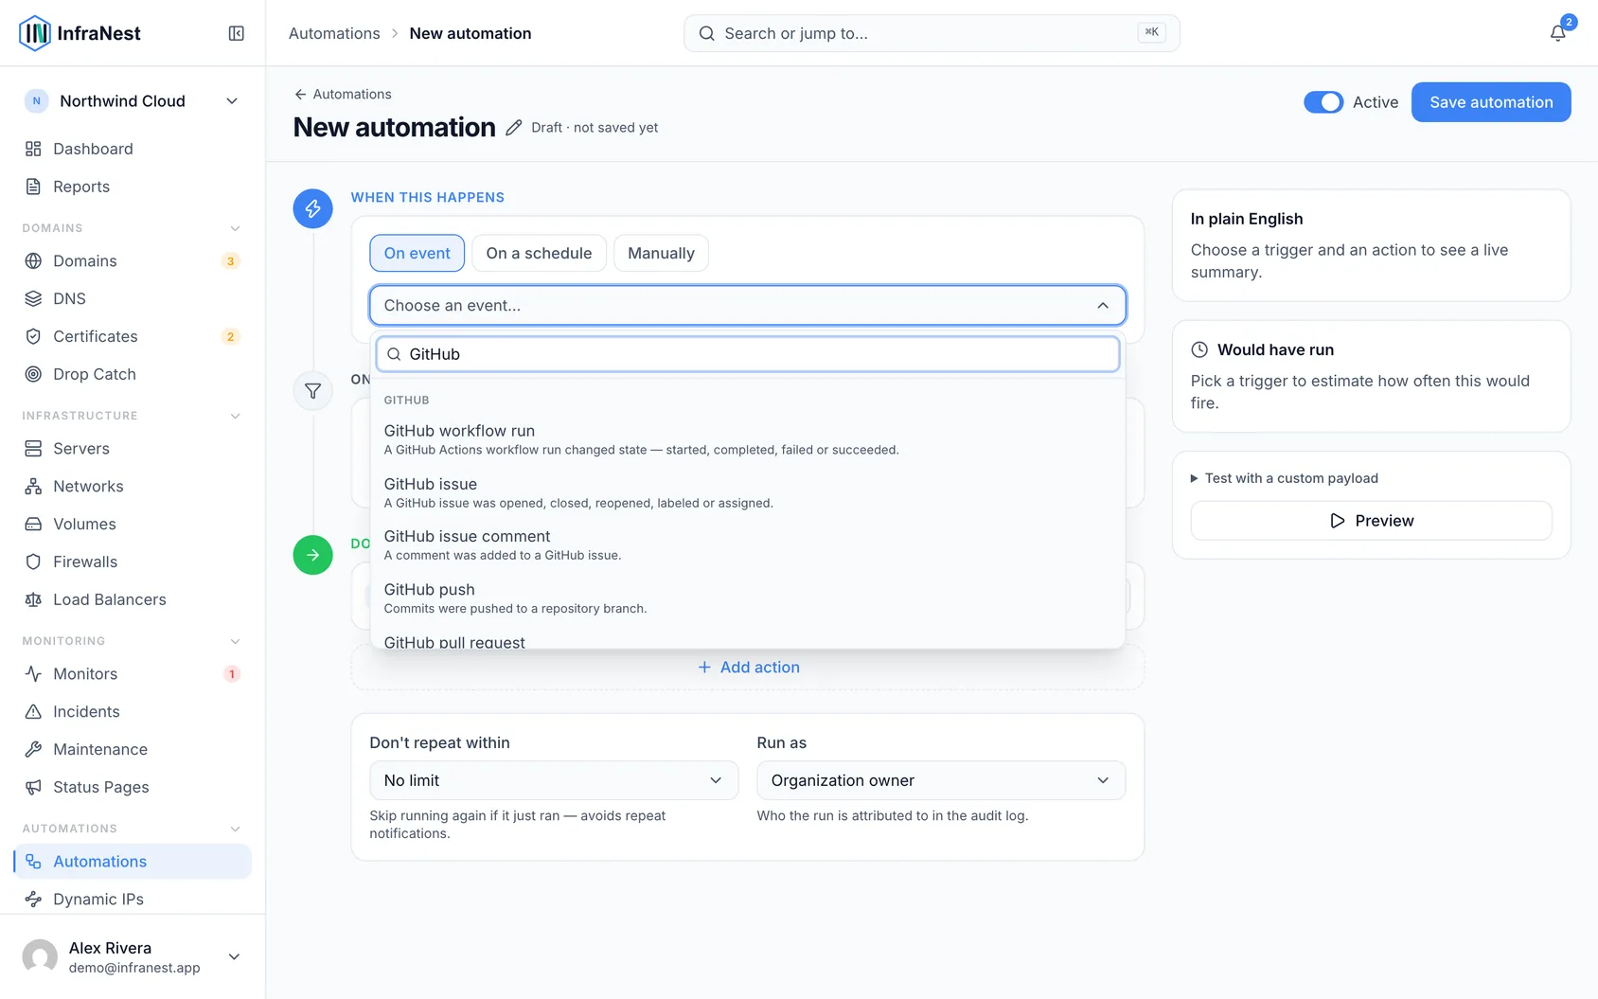Open the No limit repeat dropdown
Image resolution: width=1598 pixels, height=999 pixels.
(554, 780)
